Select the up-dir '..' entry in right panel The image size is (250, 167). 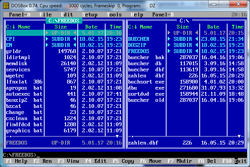186,33
